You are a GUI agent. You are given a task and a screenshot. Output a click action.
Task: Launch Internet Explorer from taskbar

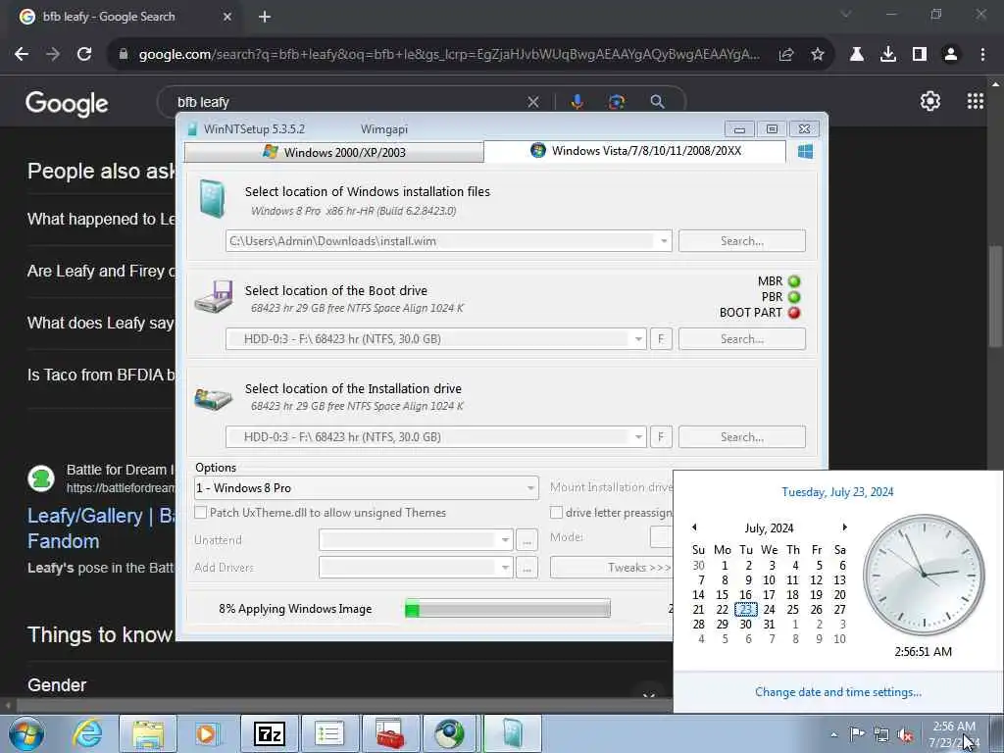[x=87, y=733]
